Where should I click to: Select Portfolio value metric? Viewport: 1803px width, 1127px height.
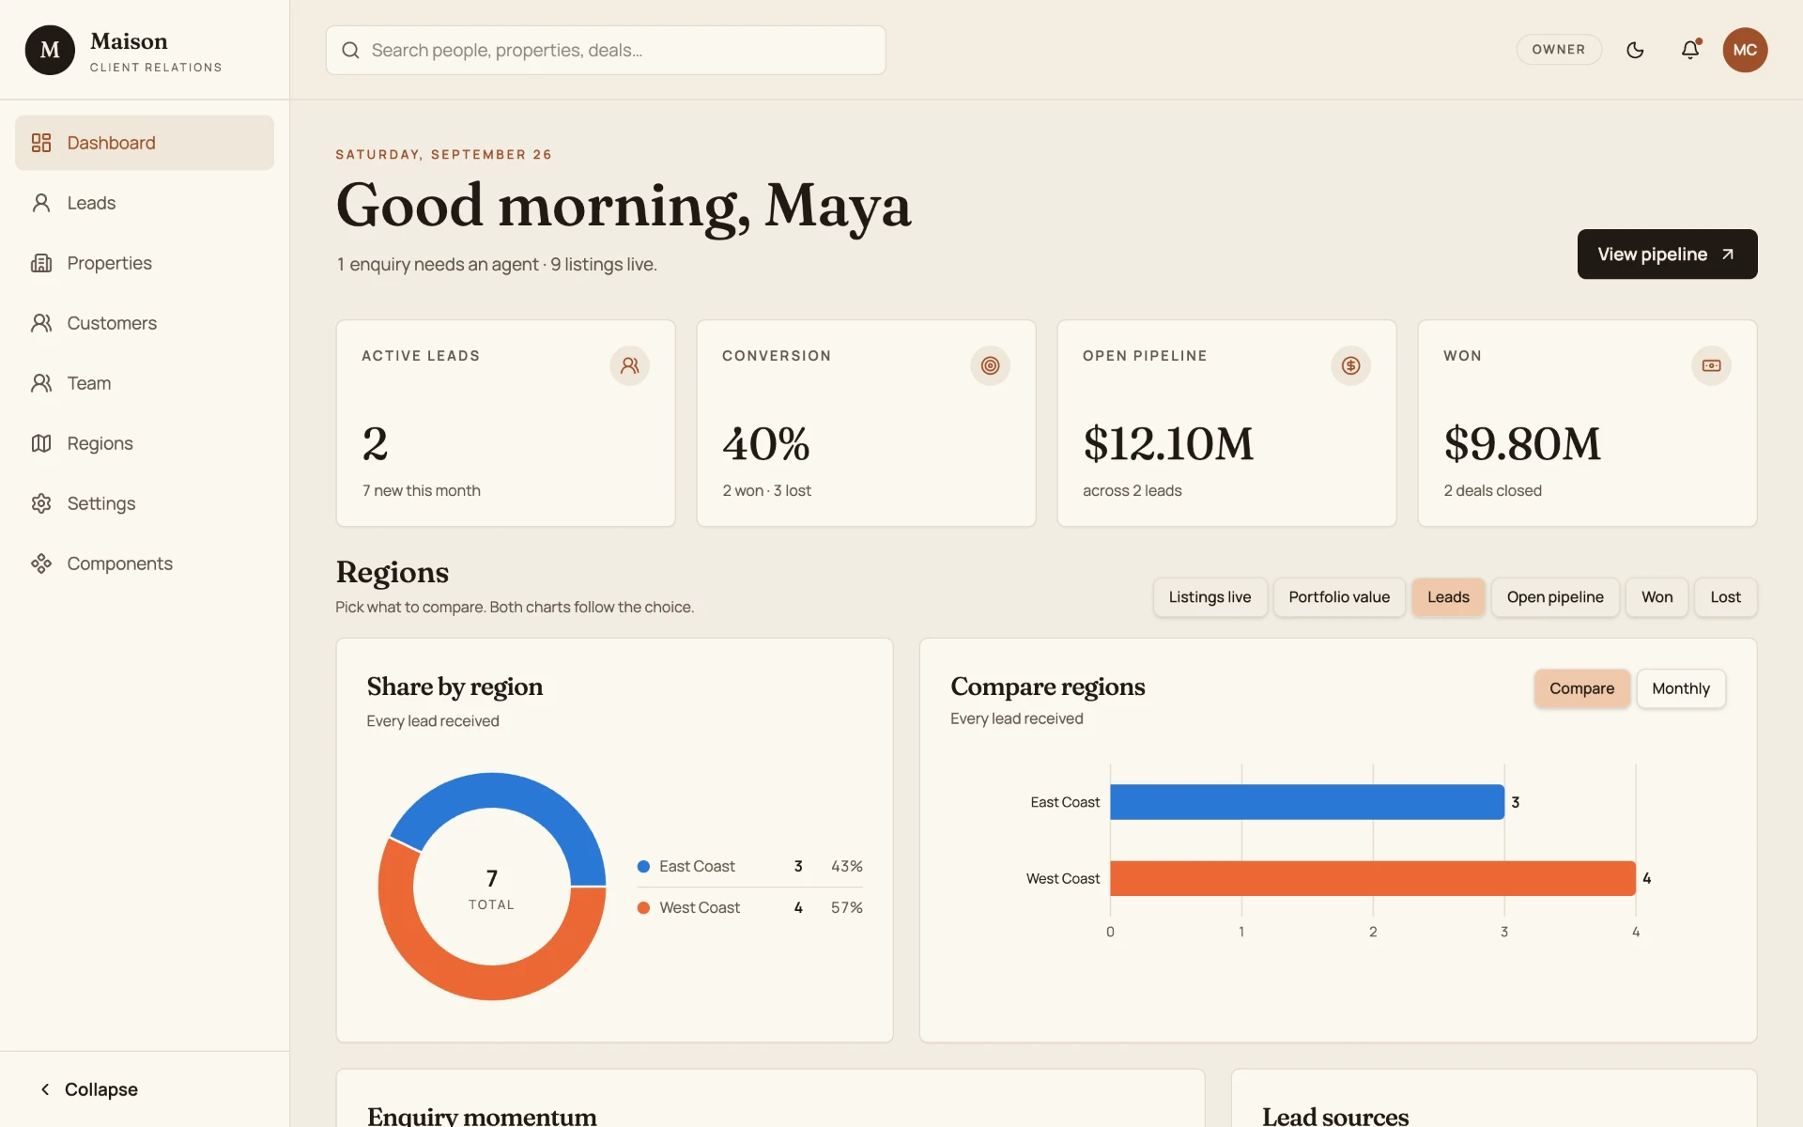1339,597
